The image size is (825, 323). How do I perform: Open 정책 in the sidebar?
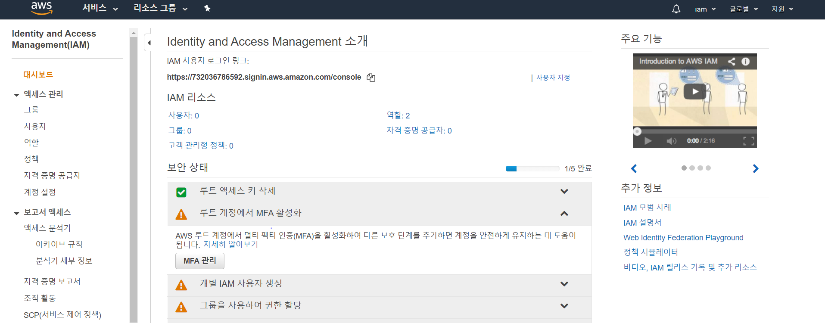tap(31, 159)
